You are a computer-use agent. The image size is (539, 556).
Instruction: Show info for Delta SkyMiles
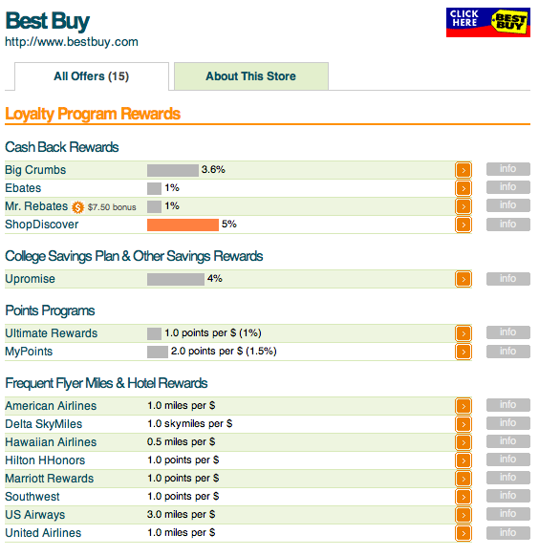pyautogui.click(x=508, y=423)
